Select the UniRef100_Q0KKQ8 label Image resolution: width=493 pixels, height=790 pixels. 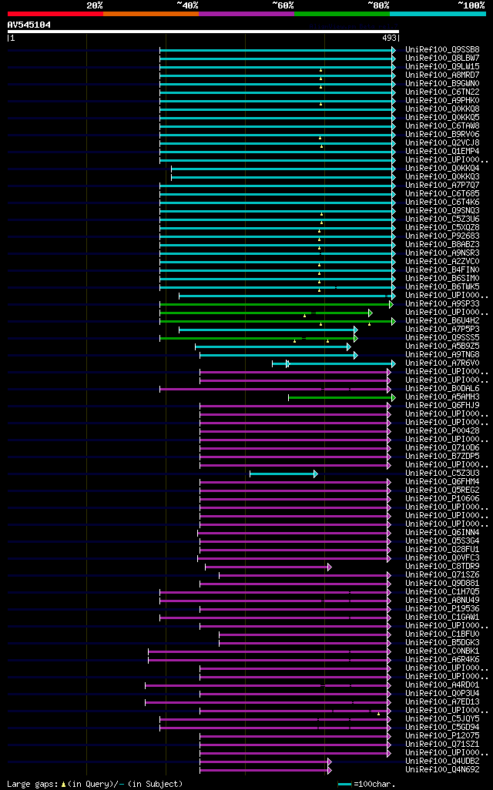443,109
